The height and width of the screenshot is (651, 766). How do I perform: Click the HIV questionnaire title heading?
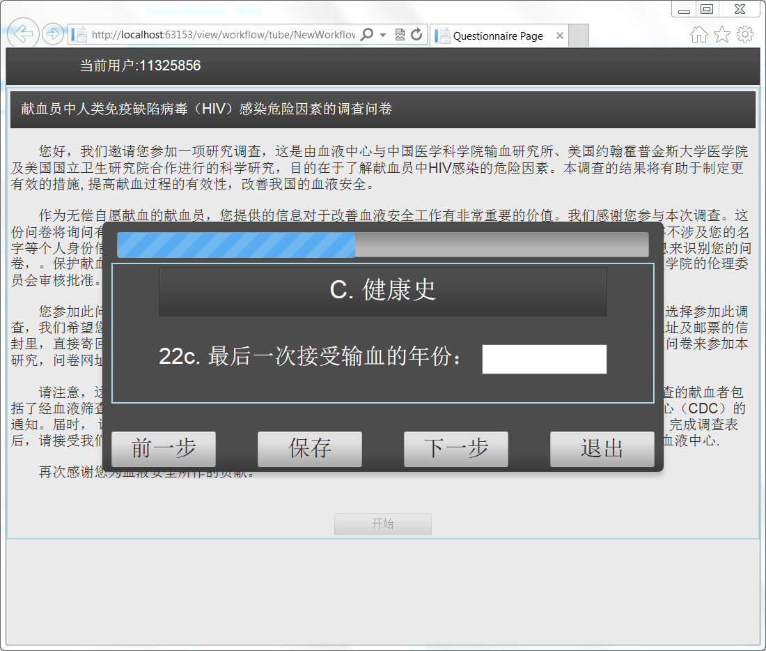click(207, 109)
